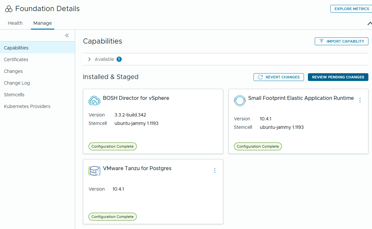Open Capabilities in the sidebar
Viewport: 372px width, 229px height.
tap(37, 47)
